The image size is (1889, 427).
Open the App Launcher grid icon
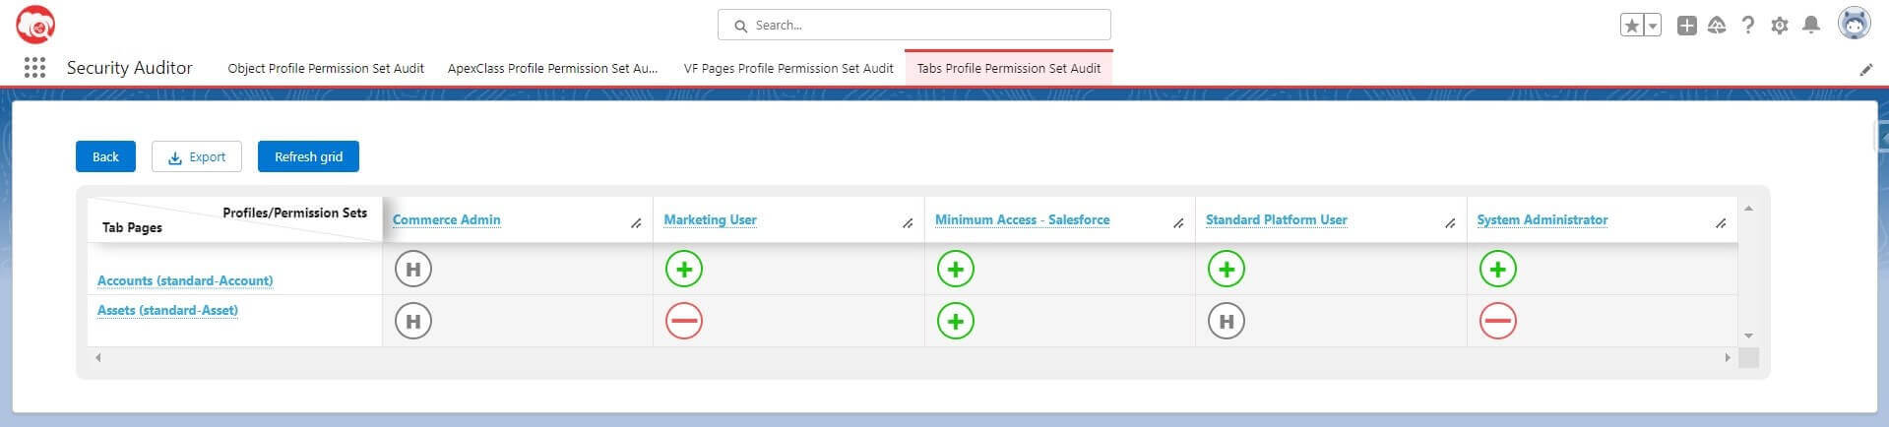[34, 68]
